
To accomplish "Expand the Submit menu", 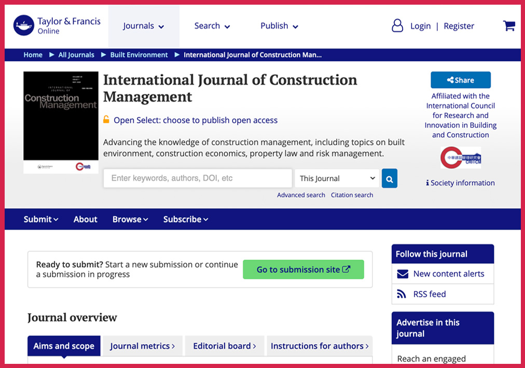I will [41, 219].
